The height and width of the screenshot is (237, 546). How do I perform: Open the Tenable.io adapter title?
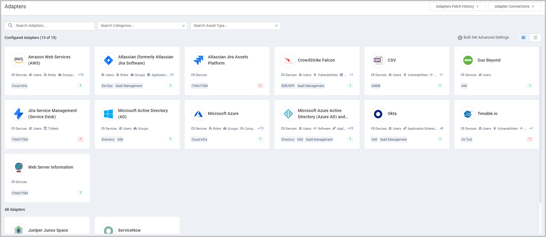[x=488, y=114]
